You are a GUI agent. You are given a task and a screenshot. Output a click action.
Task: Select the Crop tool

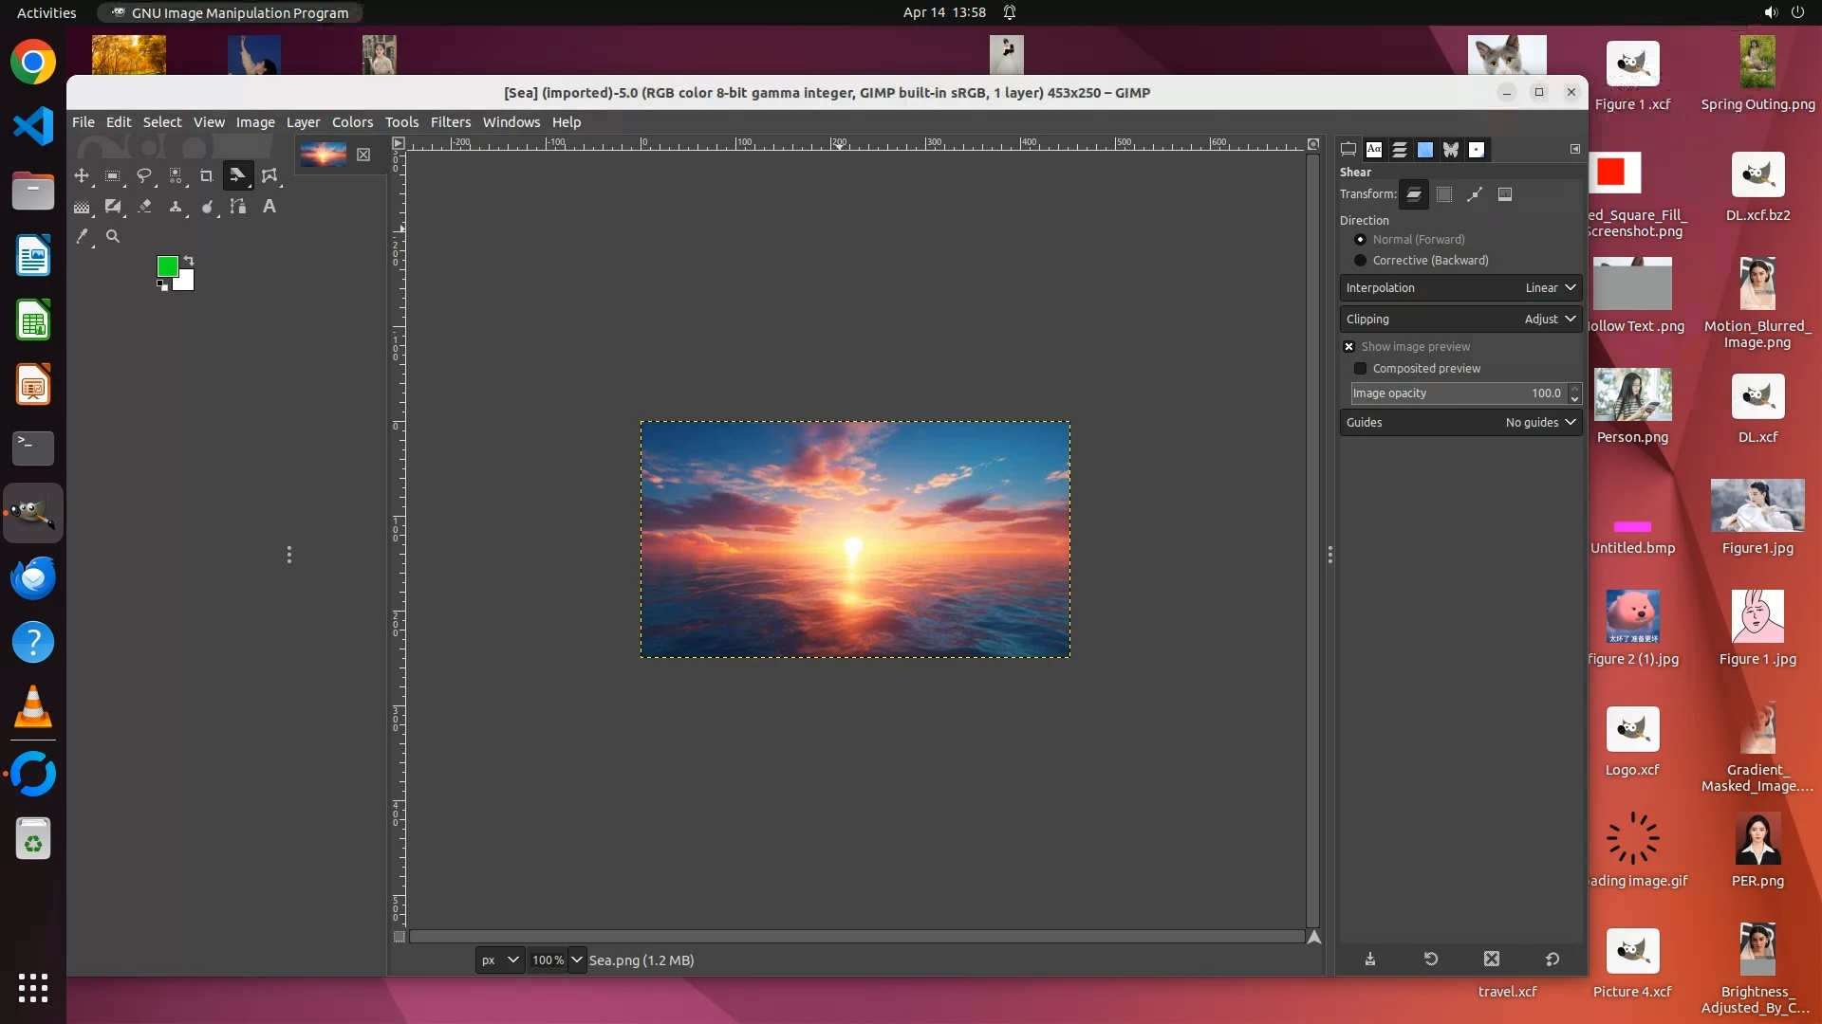(206, 175)
